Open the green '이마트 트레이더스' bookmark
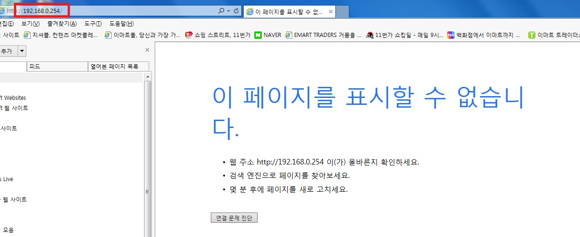Viewport: 580px width, 237px height. tap(554, 35)
